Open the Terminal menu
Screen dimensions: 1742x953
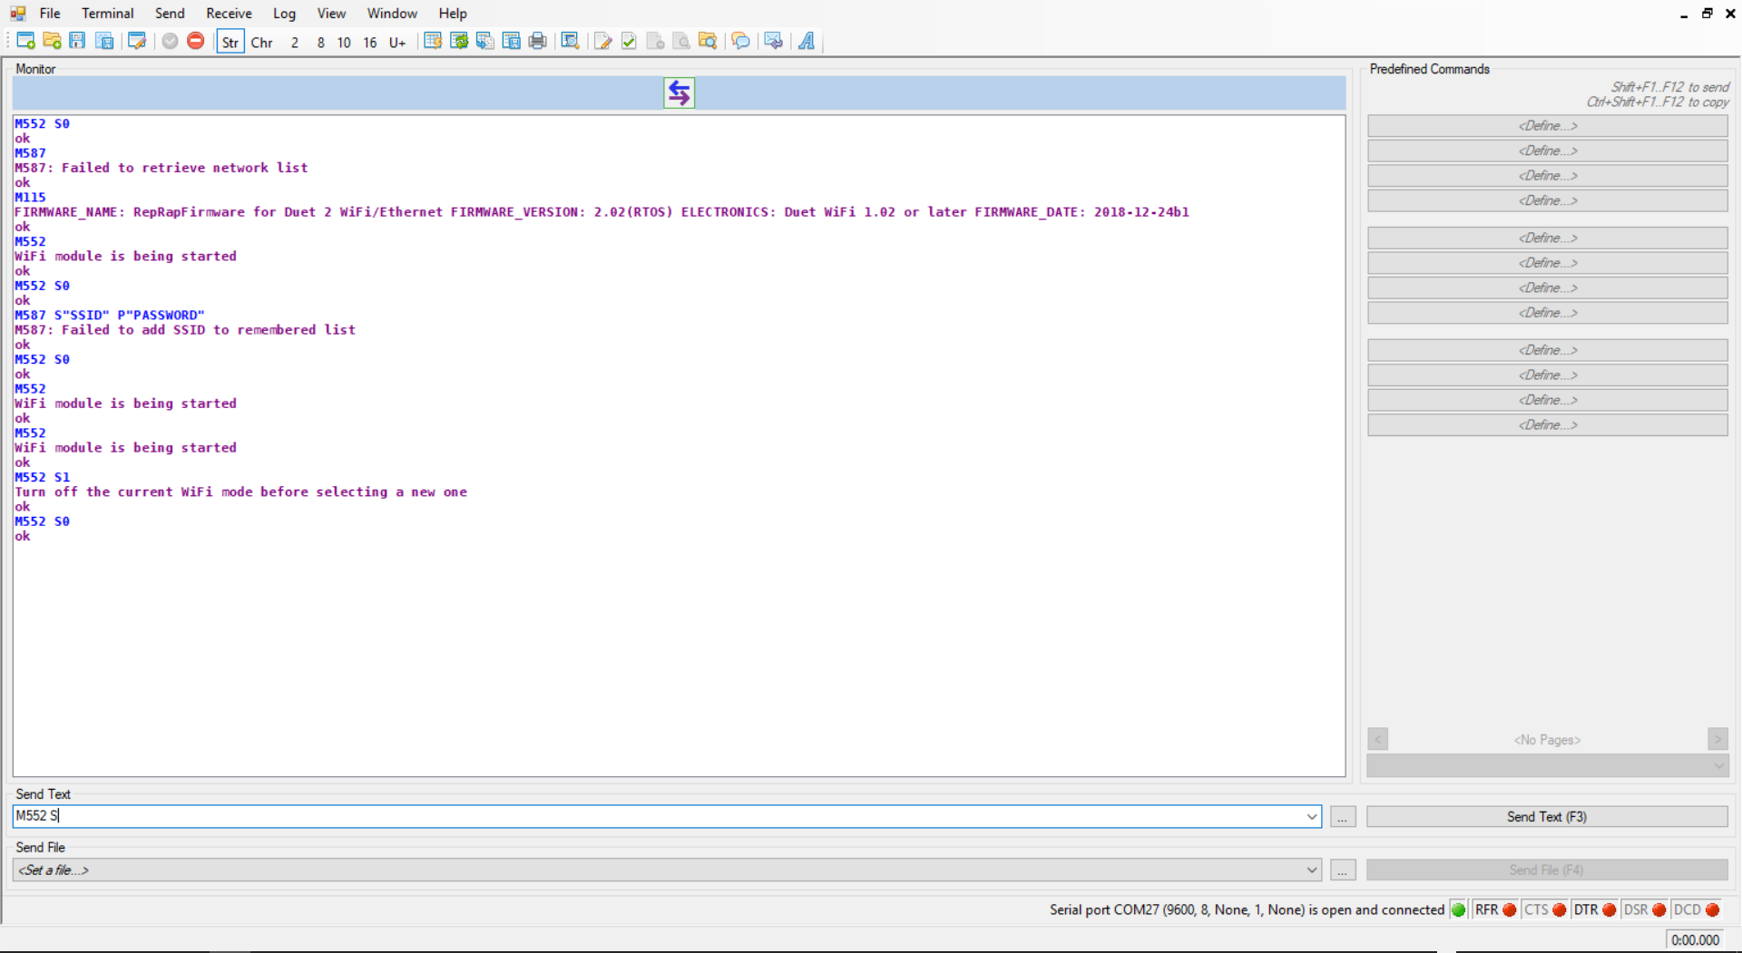coord(108,14)
